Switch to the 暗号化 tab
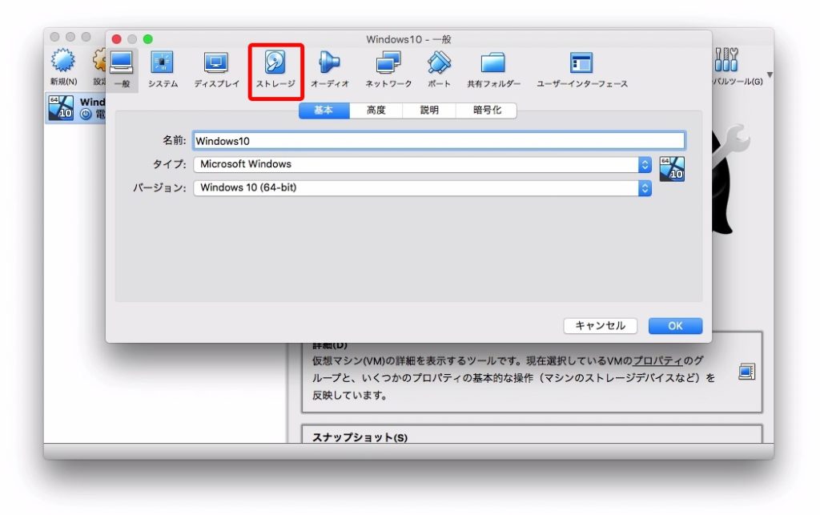 [487, 111]
